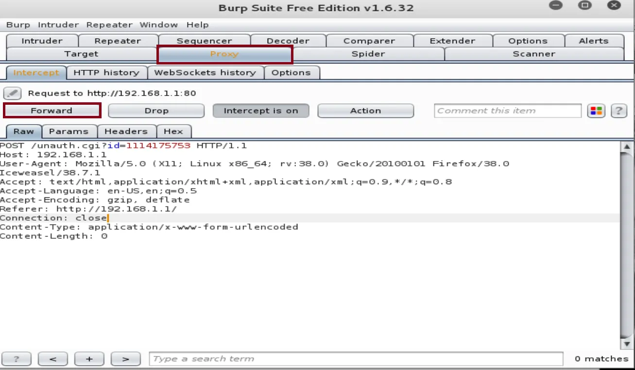Click the search help question mark button
Image resolution: width=635 pixels, height=370 pixels.
pyautogui.click(x=17, y=359)
